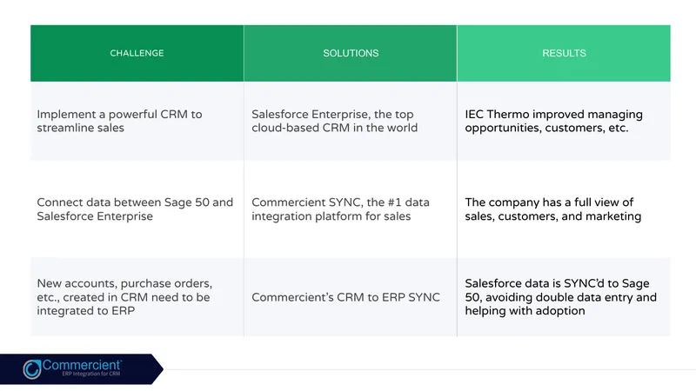Click 'Commercient's CRM to ERP SYNC' cell
The image size is (696, 391).
351,297
